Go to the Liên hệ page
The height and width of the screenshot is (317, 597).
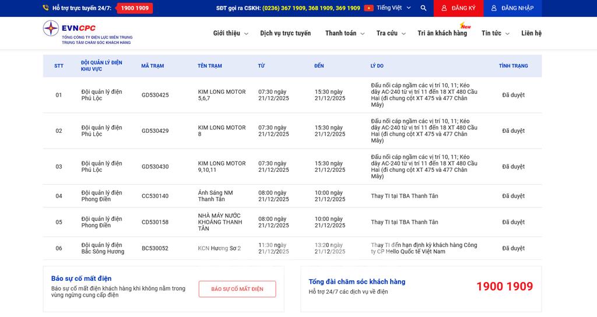coord(531,33)
